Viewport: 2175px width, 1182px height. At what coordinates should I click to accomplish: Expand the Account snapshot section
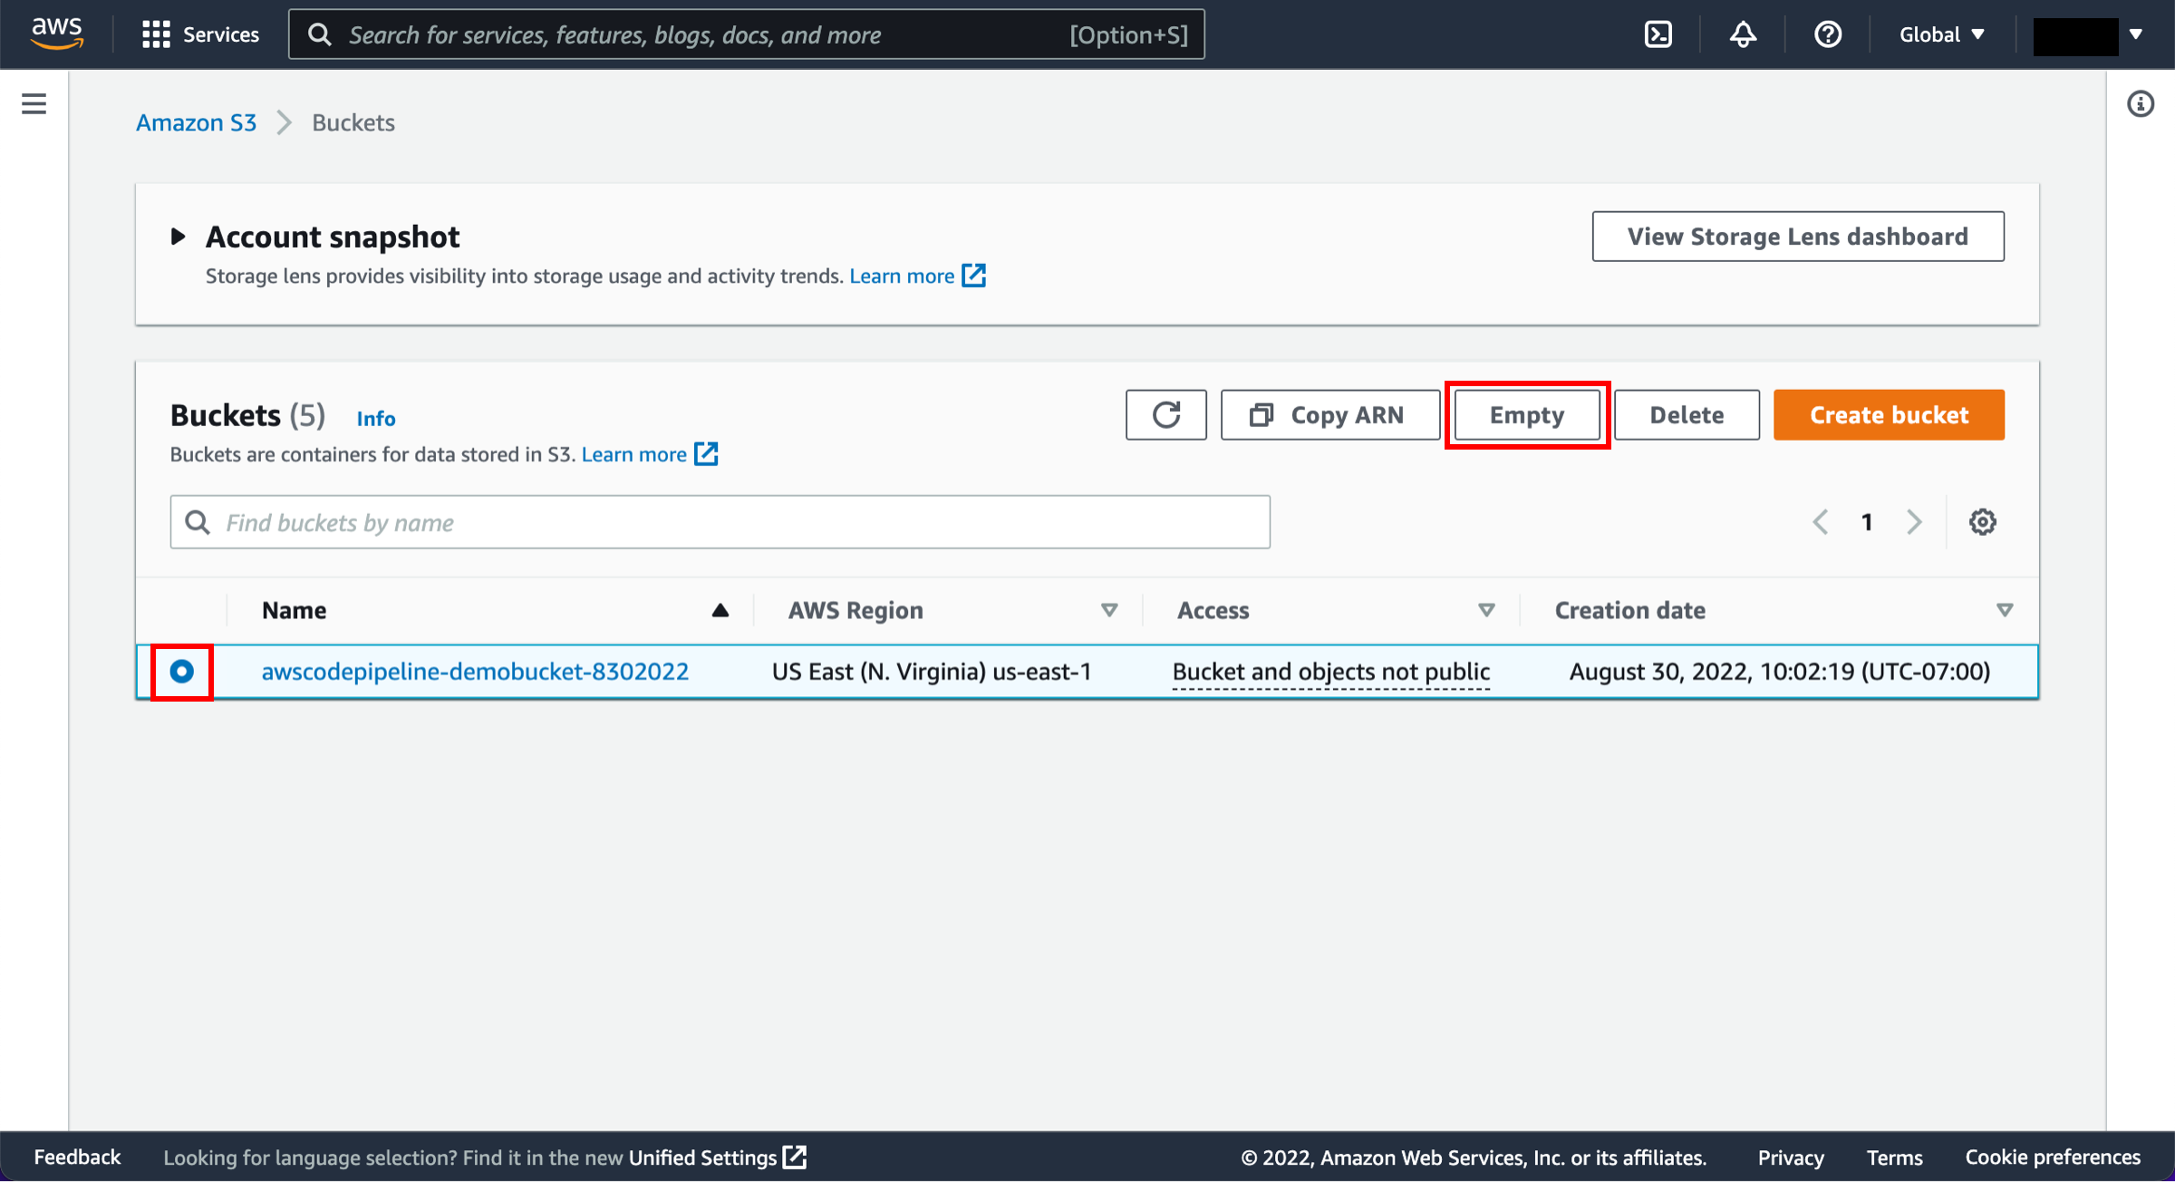pos(179,237)
